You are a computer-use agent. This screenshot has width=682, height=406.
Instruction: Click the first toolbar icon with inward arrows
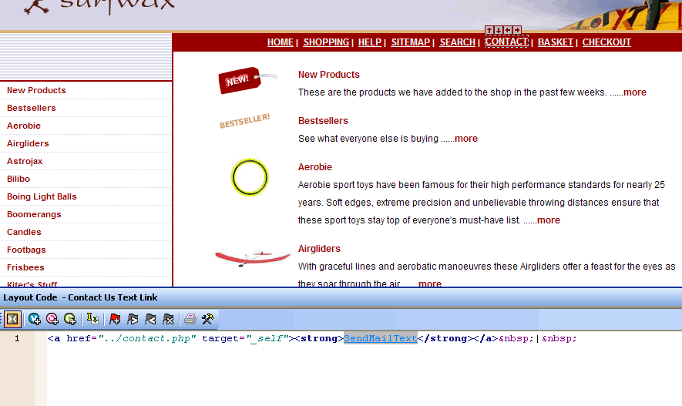tap(13, 319)
